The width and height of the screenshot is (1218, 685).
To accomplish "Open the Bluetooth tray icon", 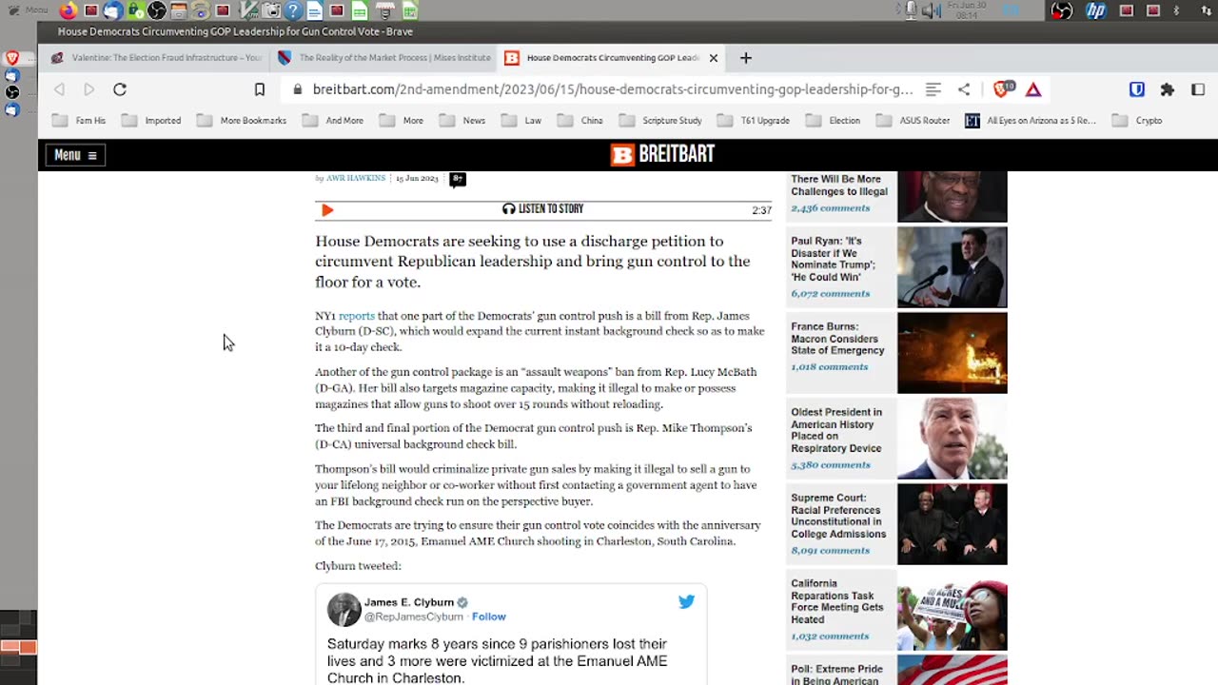I will [x=1176, y=10].
